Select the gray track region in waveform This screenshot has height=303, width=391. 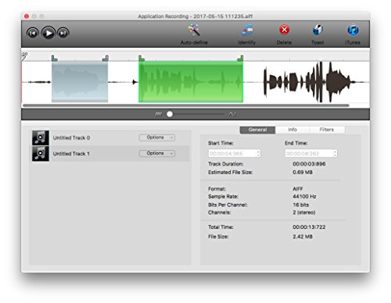80,82
